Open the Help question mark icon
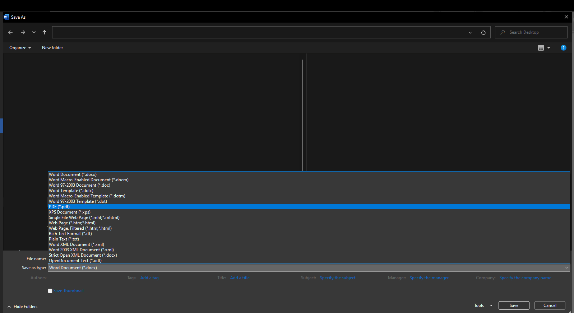574x313 pixels. click(x=564, y=48)
